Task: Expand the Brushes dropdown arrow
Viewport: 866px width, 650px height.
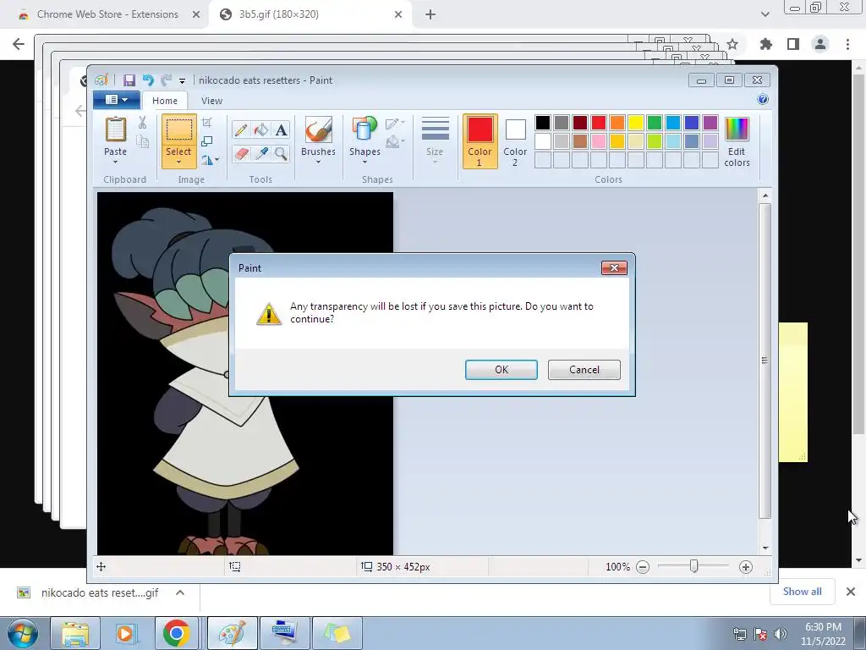Action: [318, 162]
